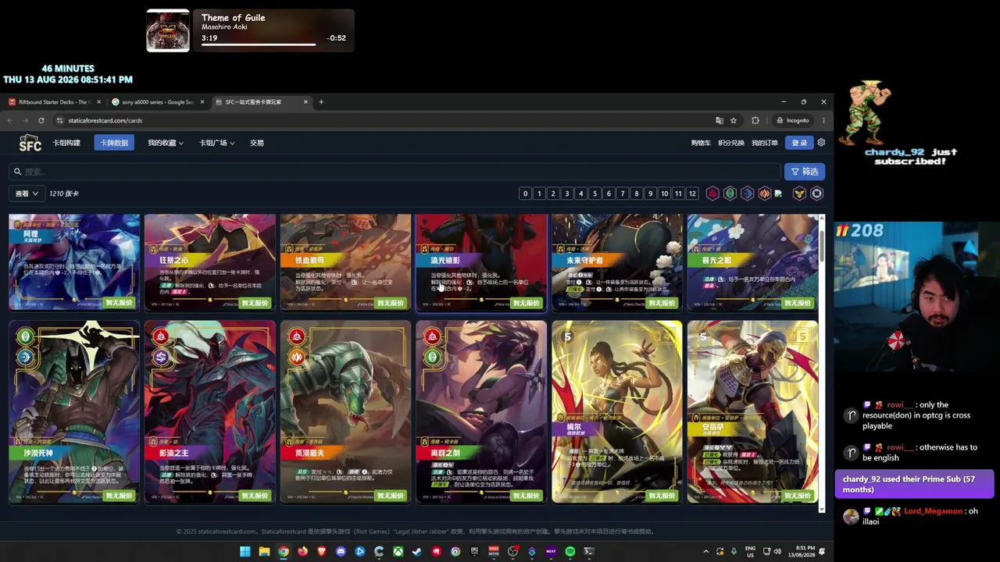Open the 查看 view dropdown

pyautogui.click(x=26, y=194)
